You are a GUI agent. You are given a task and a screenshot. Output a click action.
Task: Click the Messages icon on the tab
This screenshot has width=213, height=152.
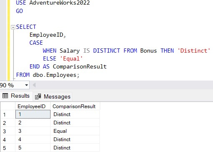coord(38,96)
